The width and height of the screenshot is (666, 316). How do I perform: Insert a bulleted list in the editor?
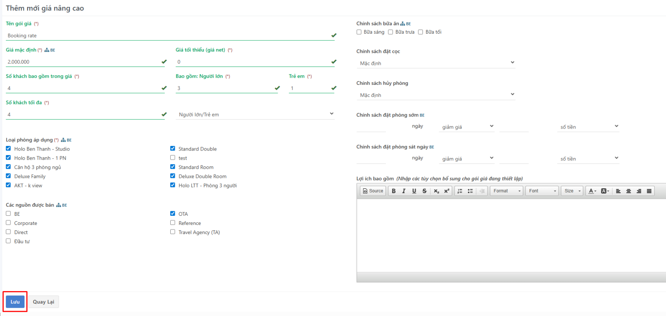(x=470, y=191)
